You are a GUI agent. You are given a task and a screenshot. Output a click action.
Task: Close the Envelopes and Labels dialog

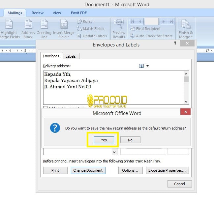(187, 43)
